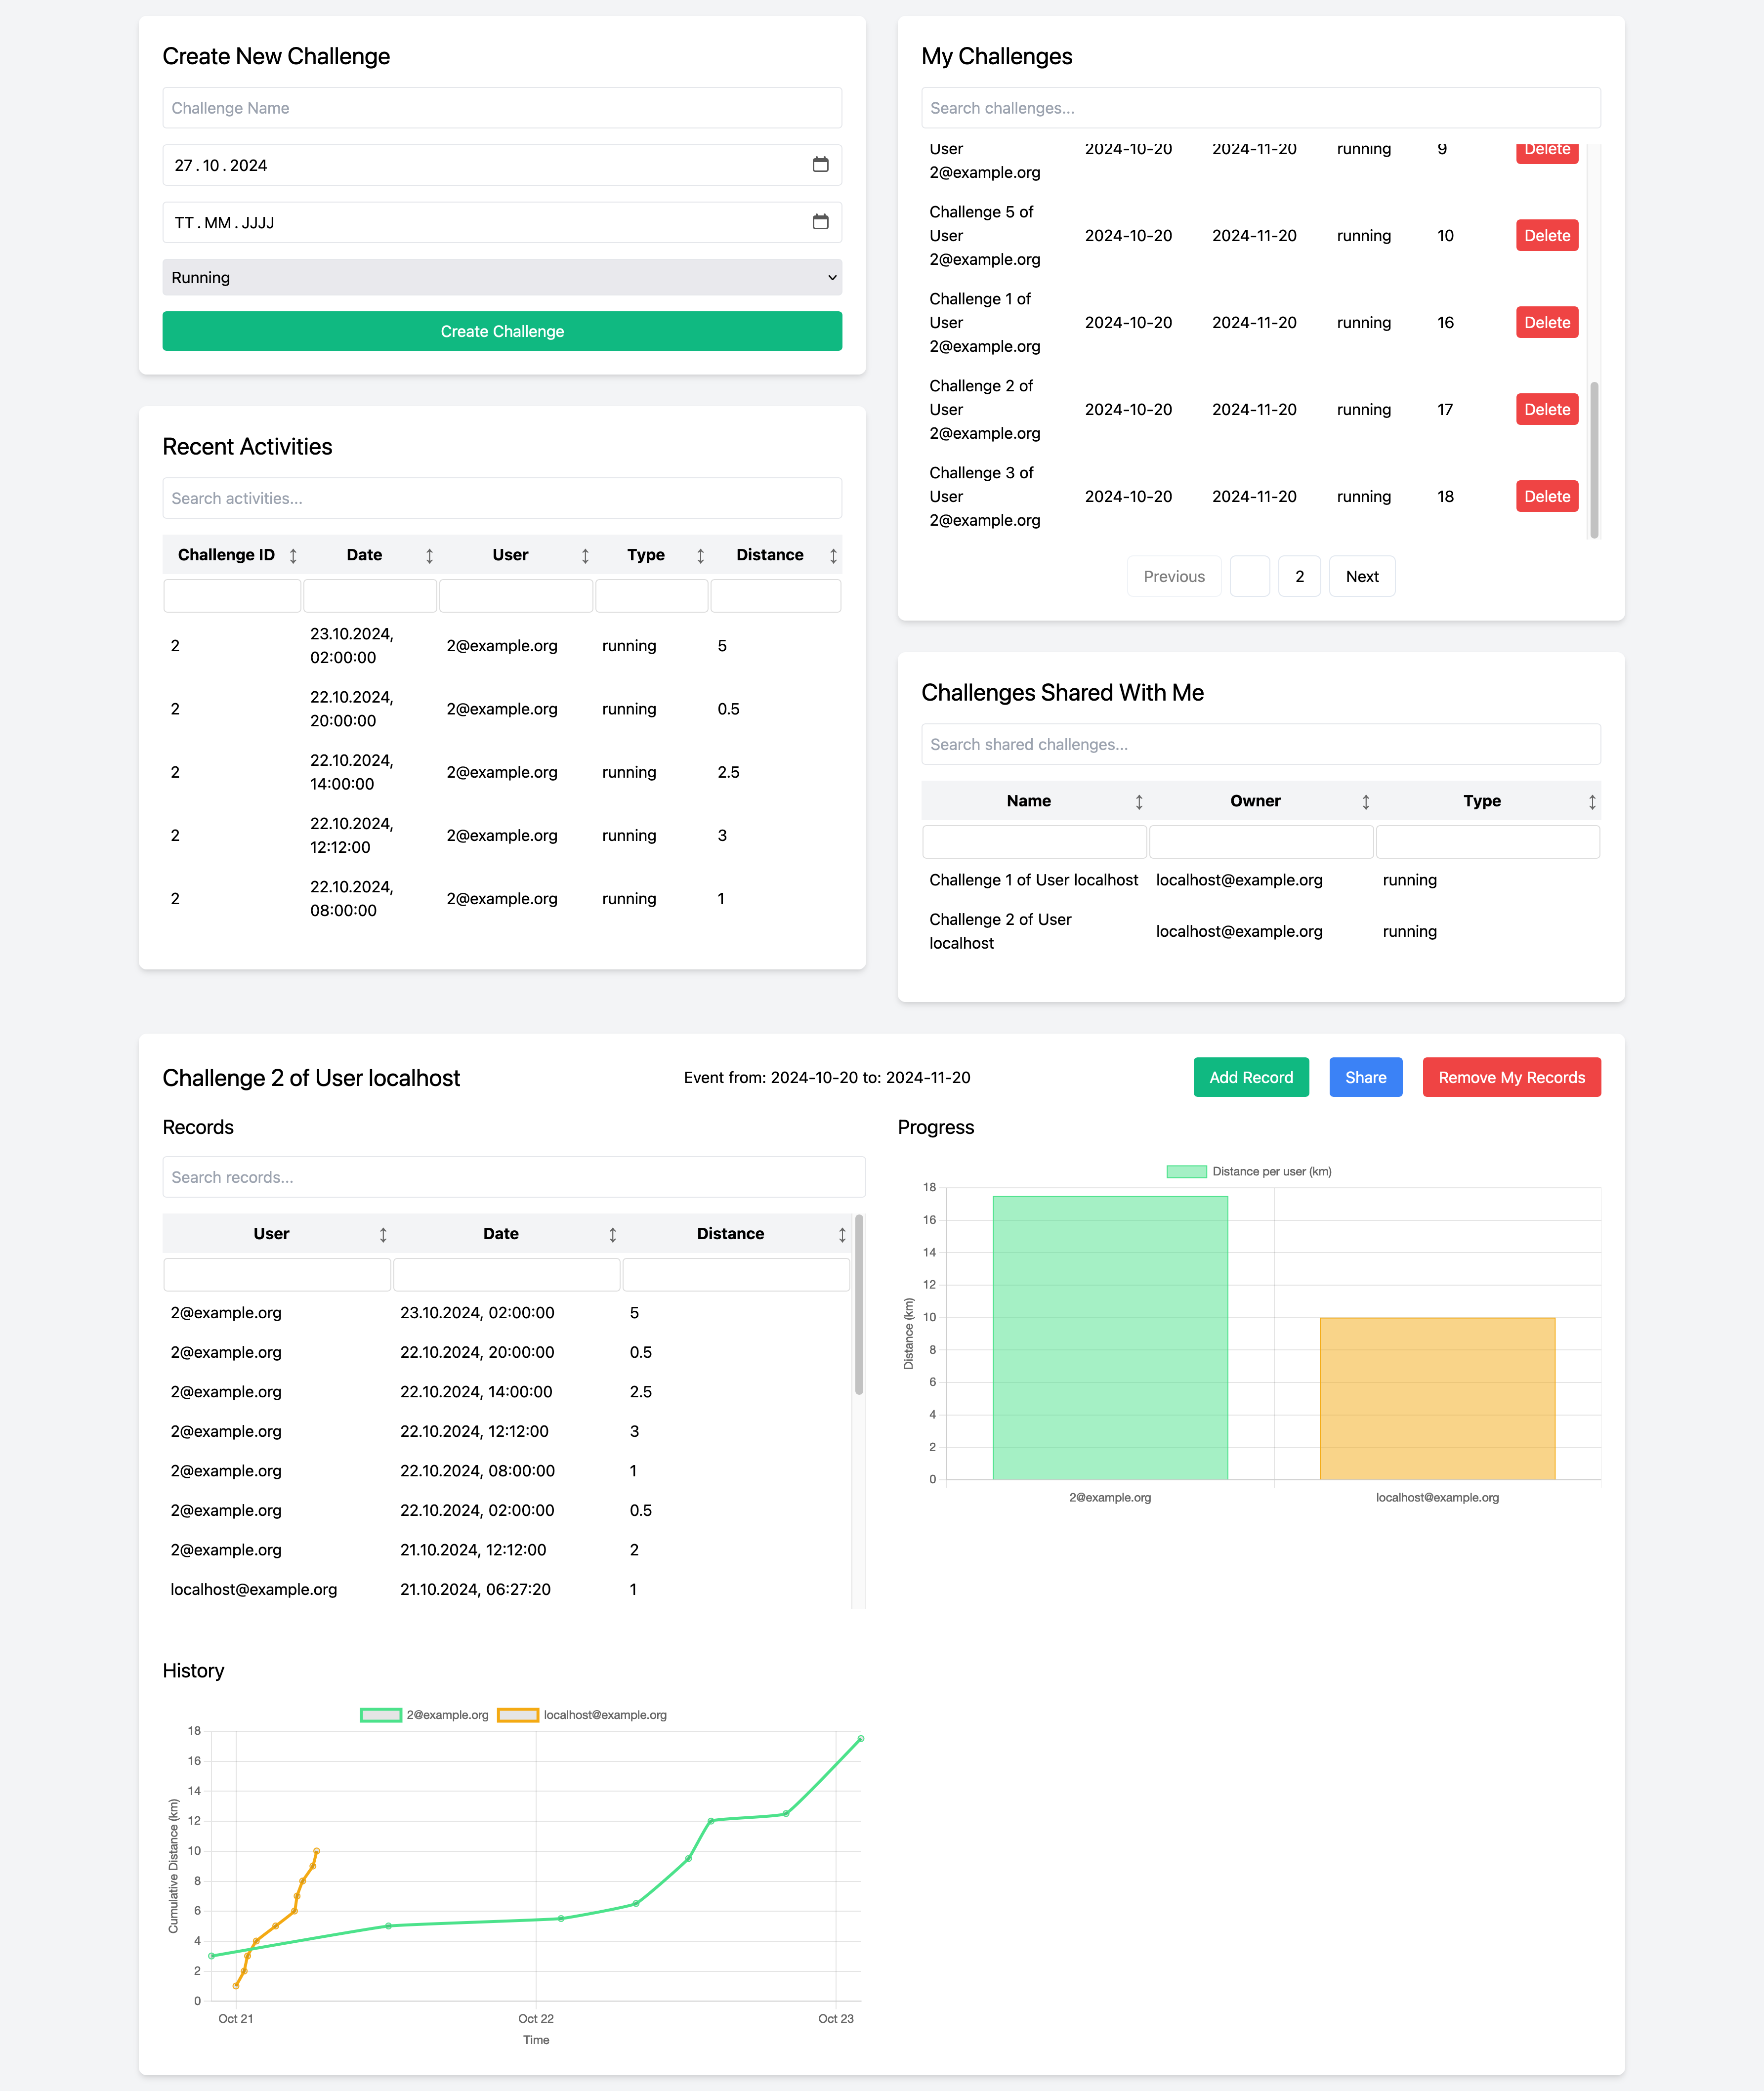Click Records Date filter box
Image resolution: width=1764 pixels, height=2091 pixels.
tap(507, 1275)
